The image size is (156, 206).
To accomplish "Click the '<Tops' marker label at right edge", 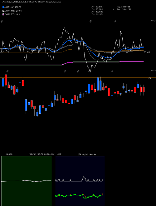I will click(153, 21).
